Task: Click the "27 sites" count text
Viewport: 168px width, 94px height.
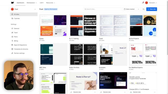Action: pyautogui.click(x=42, y=40)
